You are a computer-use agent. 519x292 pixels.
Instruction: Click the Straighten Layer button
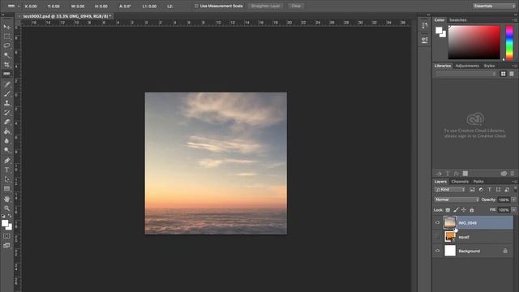point(265,6)
